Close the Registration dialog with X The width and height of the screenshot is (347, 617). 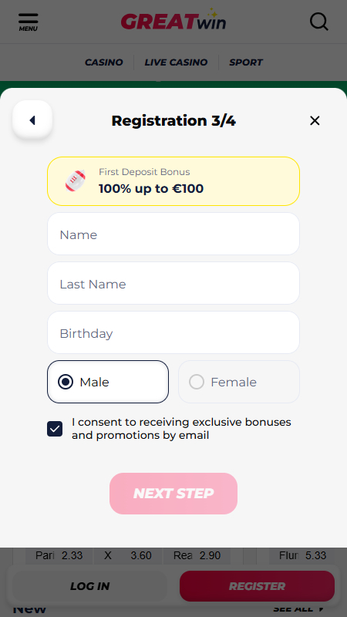coord(315,121)
